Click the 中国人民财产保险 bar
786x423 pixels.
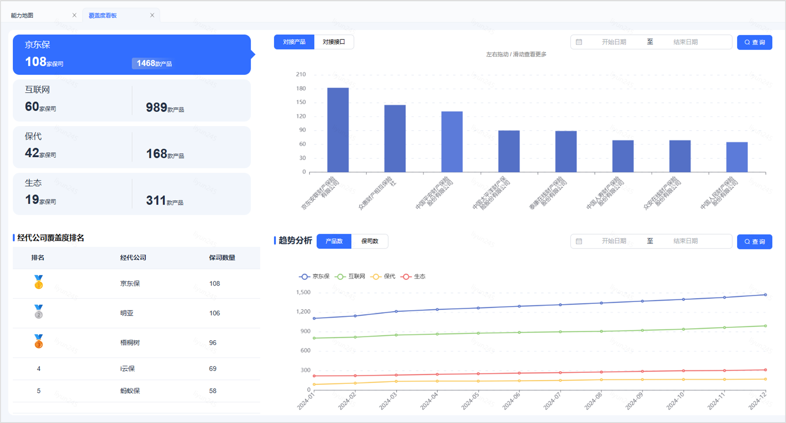tap(737, 157)
